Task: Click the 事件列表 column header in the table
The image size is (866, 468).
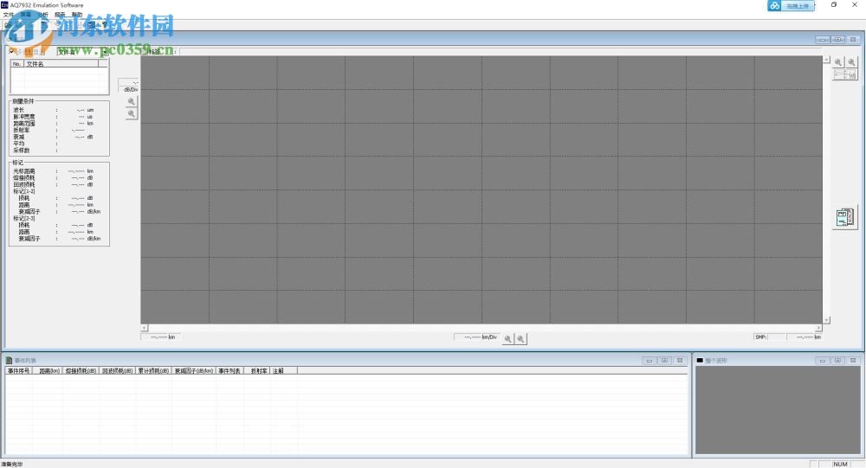Action: 229,371
